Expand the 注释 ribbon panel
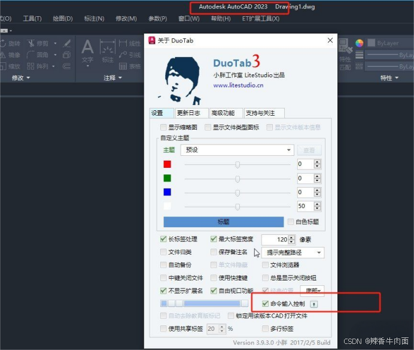The width and height of the screenshot is (414, 350). point(112,78)
